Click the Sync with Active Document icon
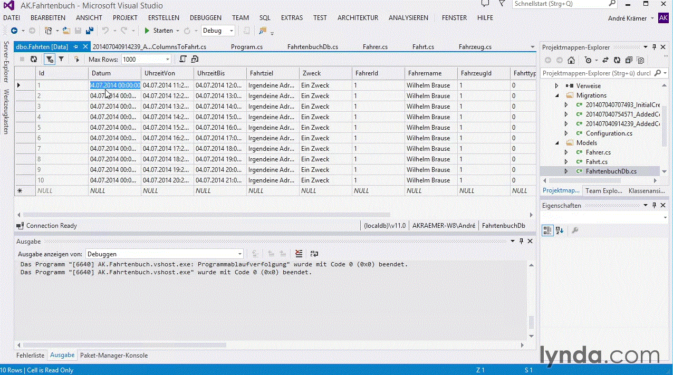Image resolution: width=673 pixels, height=375 pixels. tap(605, 60)
